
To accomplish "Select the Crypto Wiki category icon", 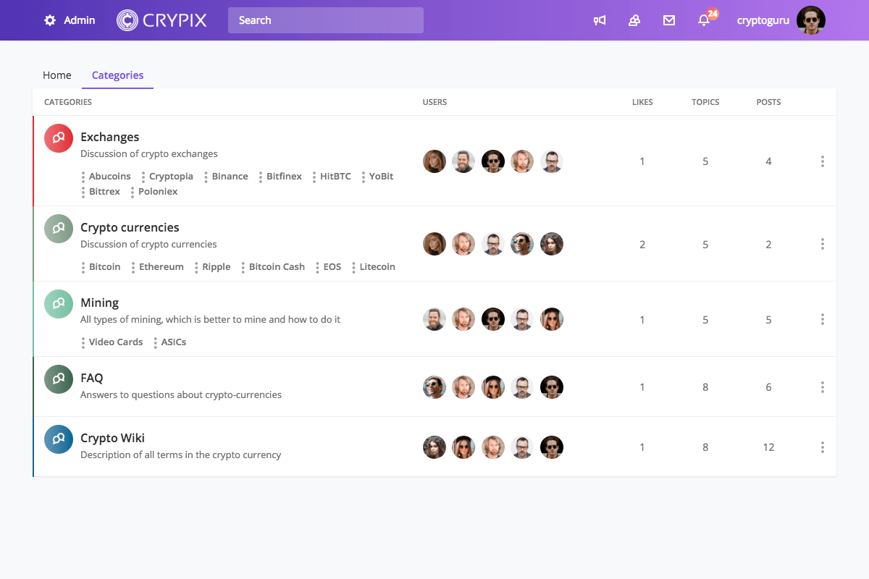I will (x=59, y=439).
